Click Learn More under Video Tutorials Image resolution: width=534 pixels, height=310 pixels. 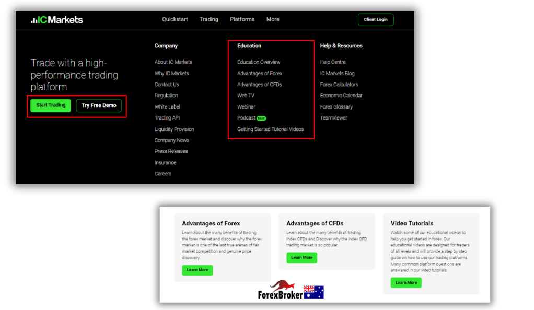[406, 282]
